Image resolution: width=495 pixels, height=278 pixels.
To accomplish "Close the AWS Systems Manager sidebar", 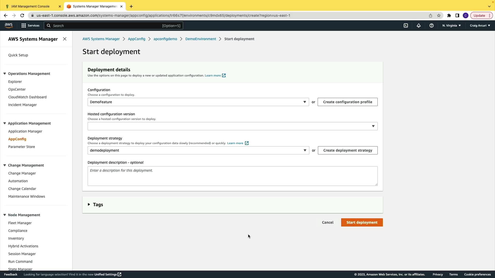I will [x=65, y=39].
